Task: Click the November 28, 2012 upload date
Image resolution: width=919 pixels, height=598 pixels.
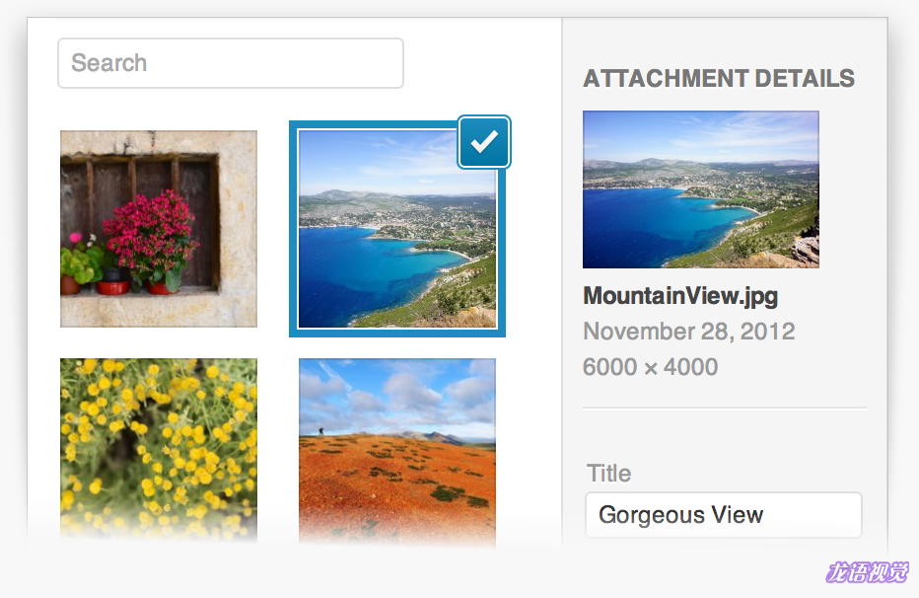Action: click(689, 332)
